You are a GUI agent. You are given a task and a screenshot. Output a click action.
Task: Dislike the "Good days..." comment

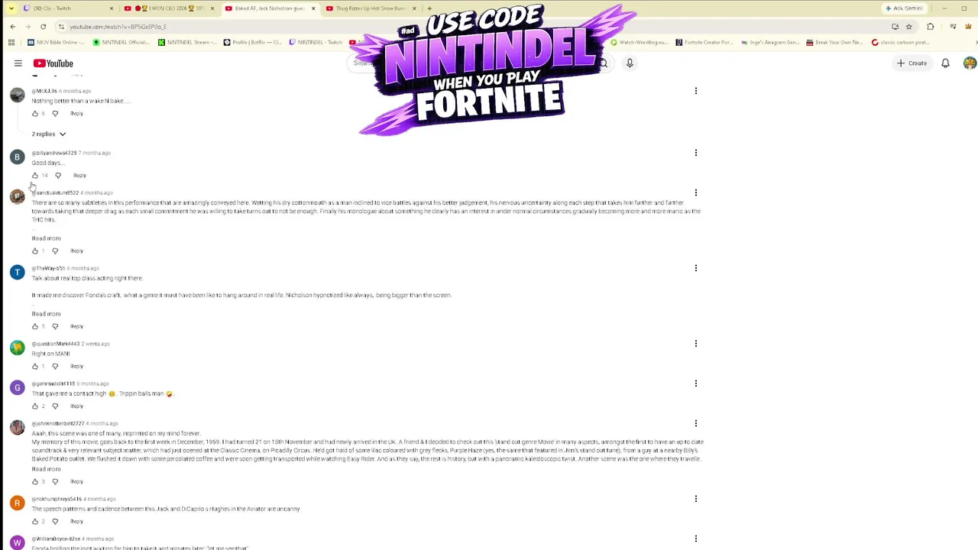[58, 175]
